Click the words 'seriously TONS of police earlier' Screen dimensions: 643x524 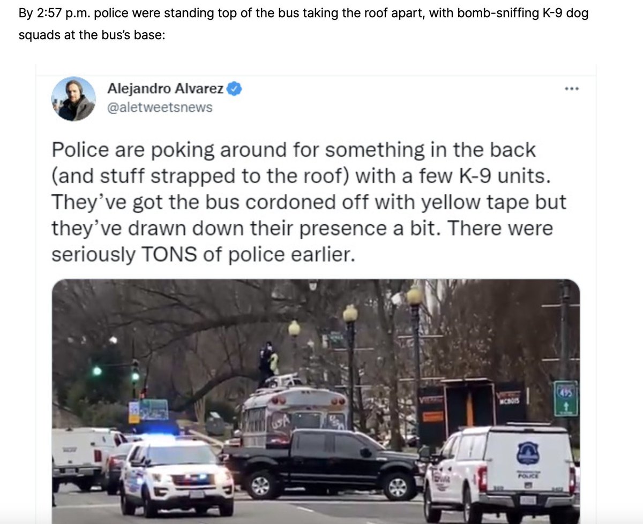pyautogui.click(x=203, y=255)
